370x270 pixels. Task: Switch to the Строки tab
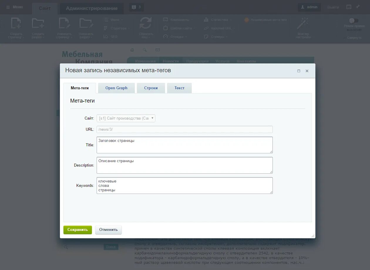coord(151,88)
